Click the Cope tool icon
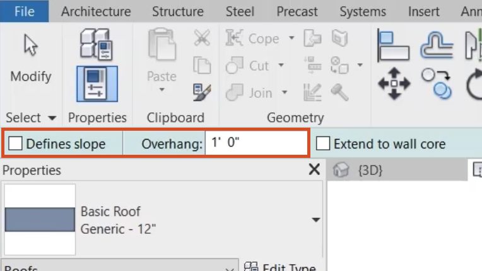The image size is (482, 271). click(x=235, y=38)
